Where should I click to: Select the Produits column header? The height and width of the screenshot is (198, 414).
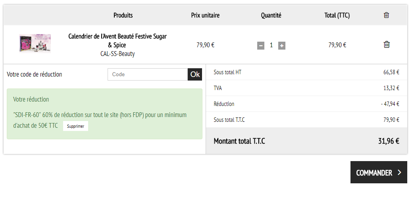[123, 15]
